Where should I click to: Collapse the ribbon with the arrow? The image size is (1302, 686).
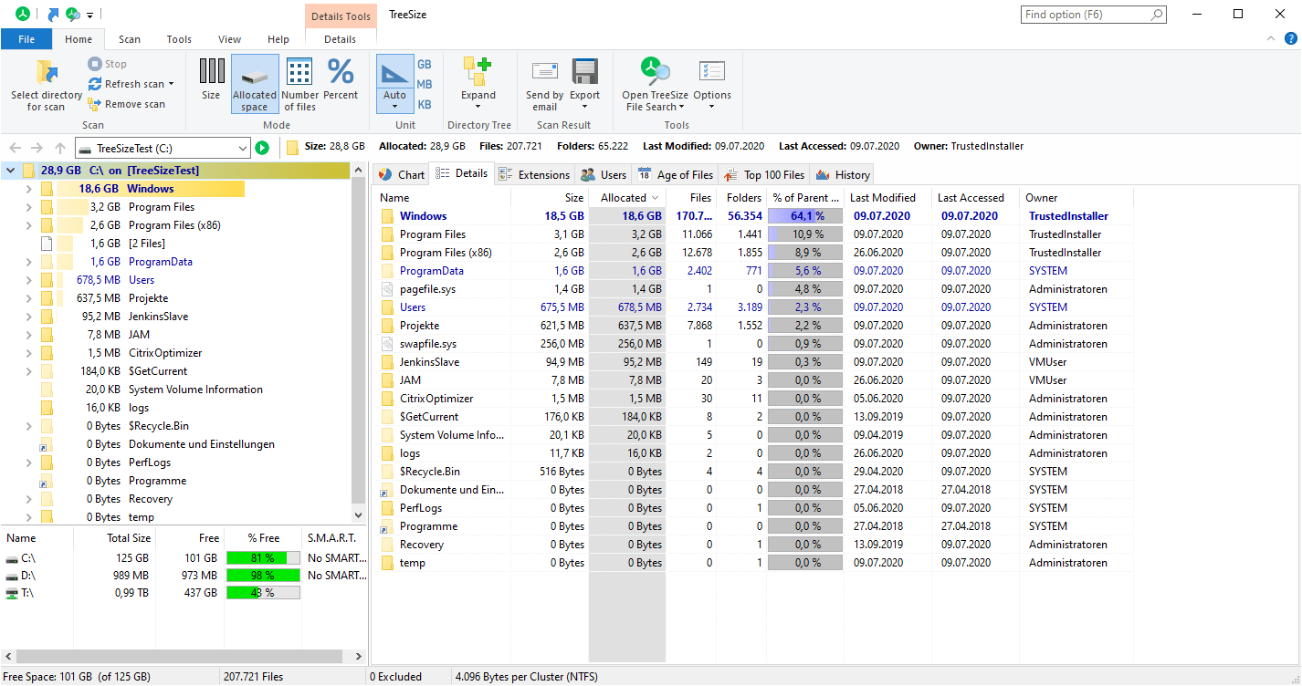coord(1270,38)
